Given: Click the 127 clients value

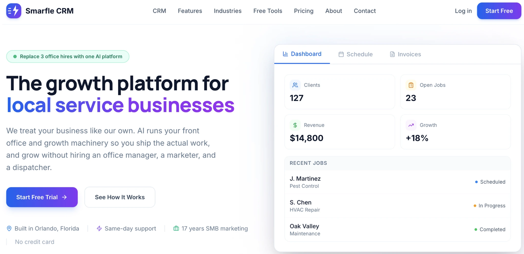Looking at the screenshot, I should pos(296,98).
